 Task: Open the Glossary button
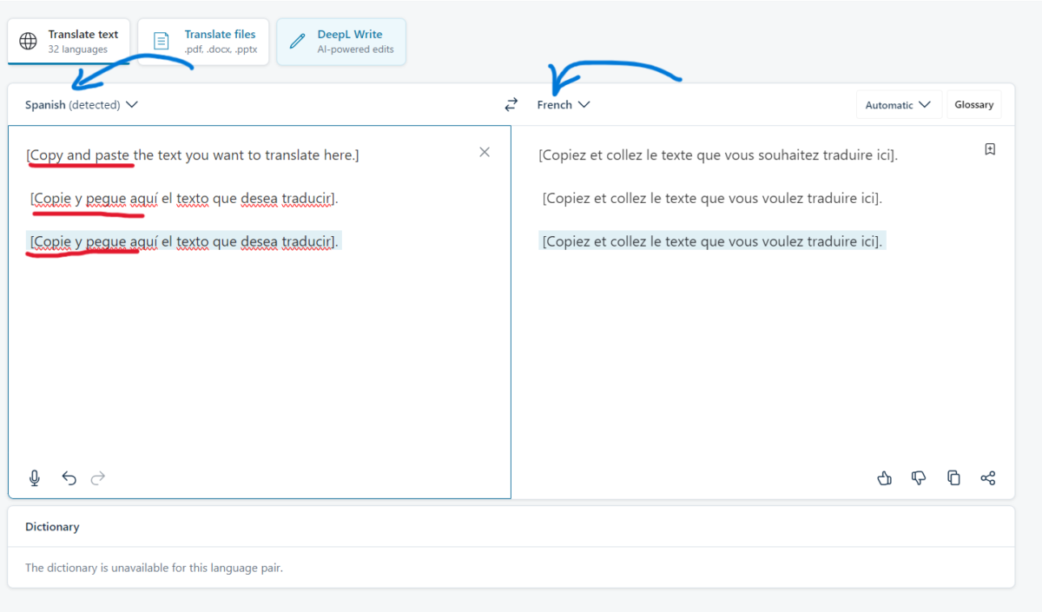[x=973, y=105]
